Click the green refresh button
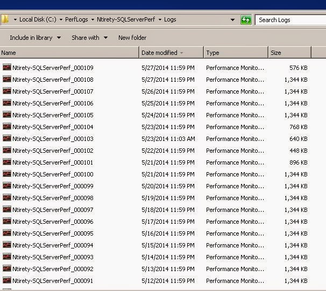The width and height of the screenshot is (326, 291). (x=246, y=20)
